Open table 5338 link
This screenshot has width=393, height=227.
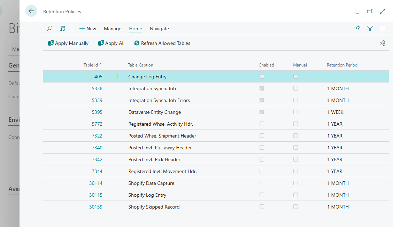(97, 88)
